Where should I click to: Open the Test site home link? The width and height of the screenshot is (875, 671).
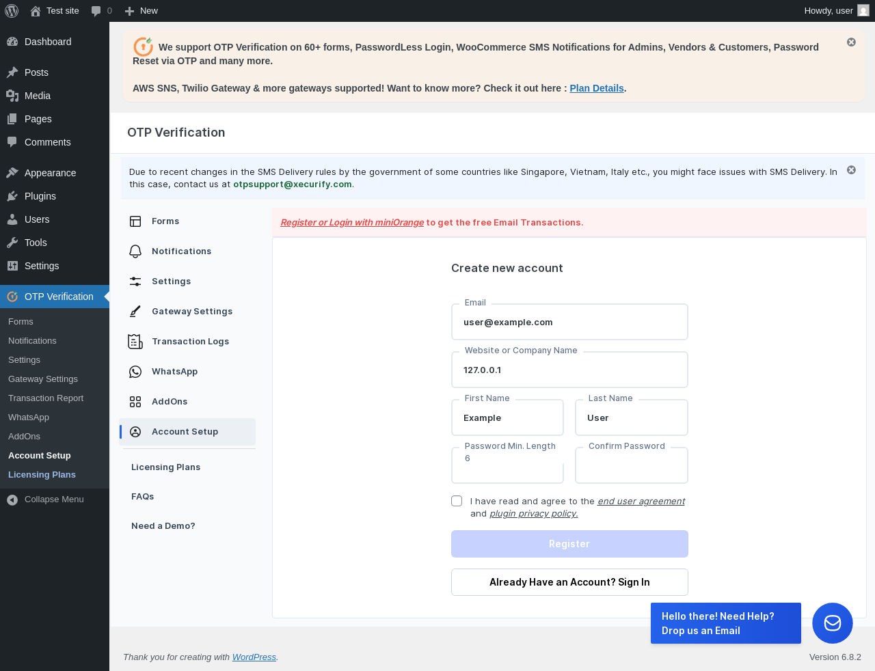point(55,11)
